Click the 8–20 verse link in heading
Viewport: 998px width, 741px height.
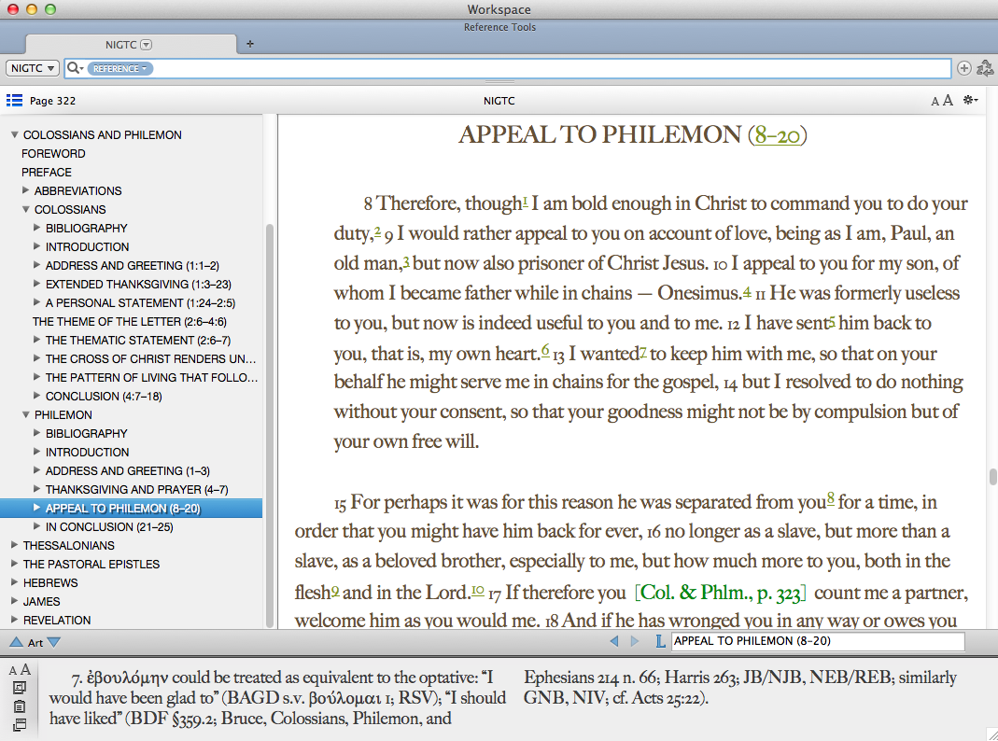(x=777, y=135)
